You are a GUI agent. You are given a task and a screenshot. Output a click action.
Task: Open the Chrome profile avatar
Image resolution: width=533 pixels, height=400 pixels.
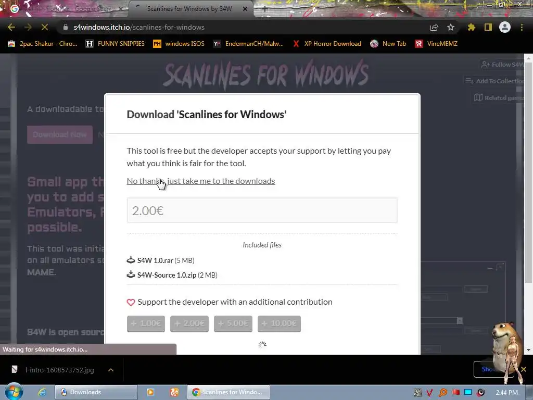[505, 27]
